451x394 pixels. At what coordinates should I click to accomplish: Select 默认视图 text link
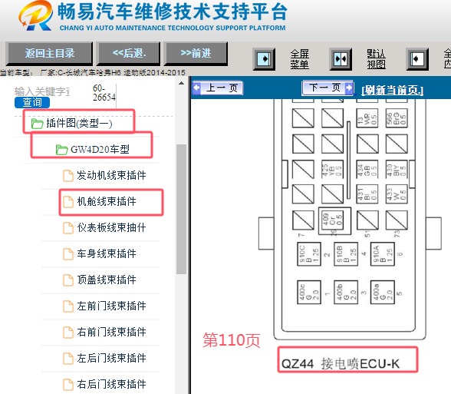coord(376,59)
